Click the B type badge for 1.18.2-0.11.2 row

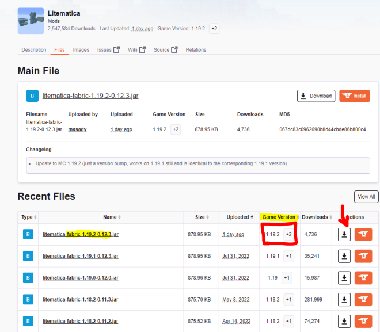tap(28, 321)
